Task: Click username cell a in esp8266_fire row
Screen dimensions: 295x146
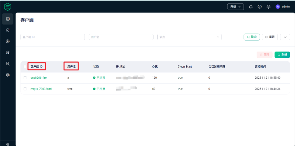Action: tap(68, 78)
